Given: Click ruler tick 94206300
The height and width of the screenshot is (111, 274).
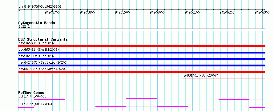Looking at the screenshot, I should pyautogui.click(x=262, y=12).
